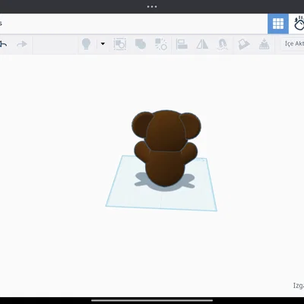Click the merged solid shapes icon
This screenshot has width=304, height=304.
coord(141,44)
